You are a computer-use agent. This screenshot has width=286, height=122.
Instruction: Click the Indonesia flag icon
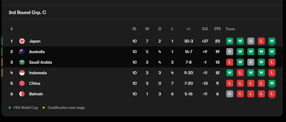click(x=22, y=73)
